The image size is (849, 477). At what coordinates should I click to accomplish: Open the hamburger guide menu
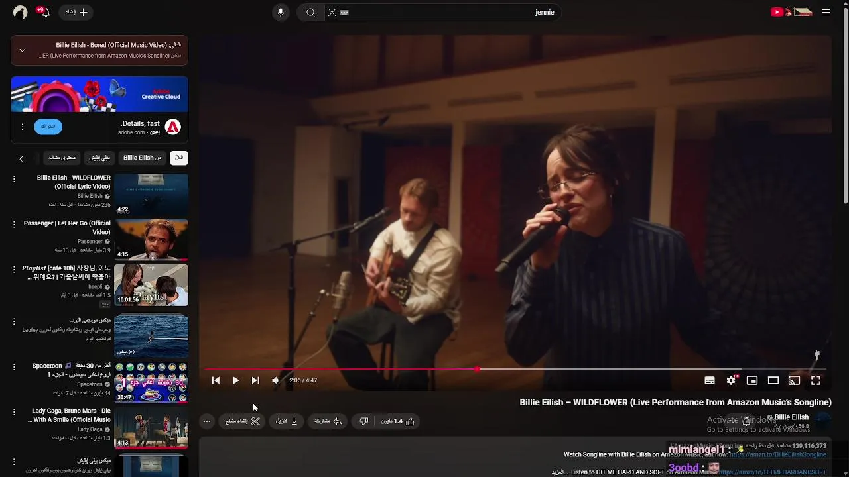(x=826, y=12)
